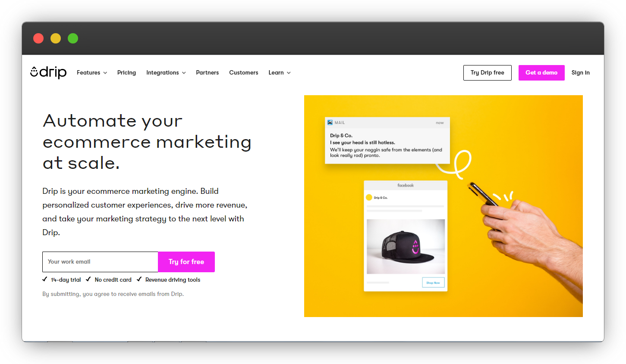
Task: Click the headline "Automate your ecommerce marketing at scale."
Action: (147, 142)
